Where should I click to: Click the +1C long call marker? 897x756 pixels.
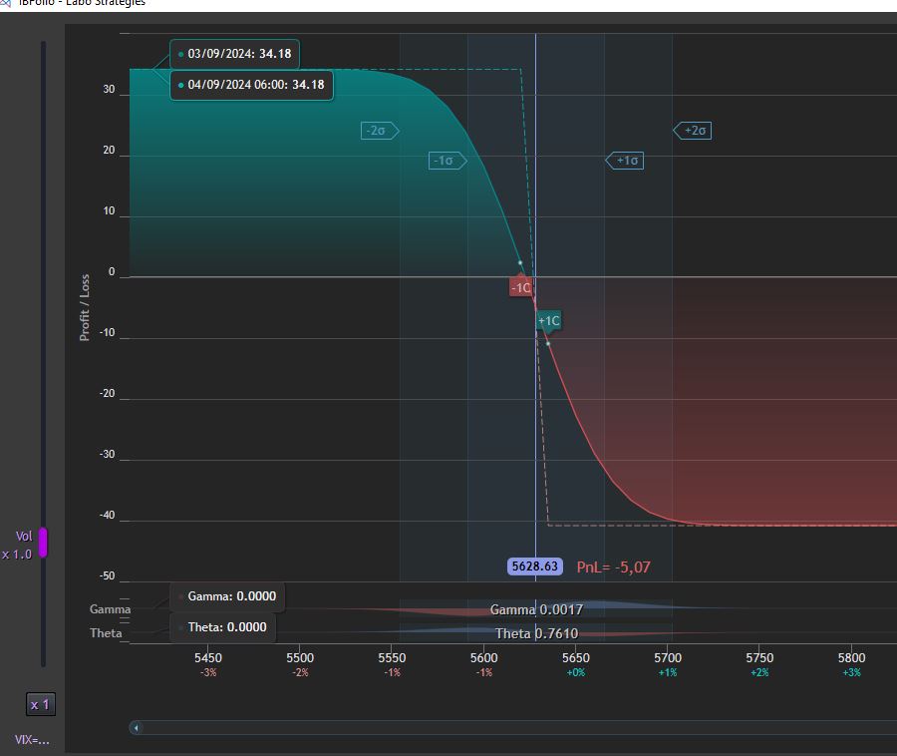(x=549, y=321)
